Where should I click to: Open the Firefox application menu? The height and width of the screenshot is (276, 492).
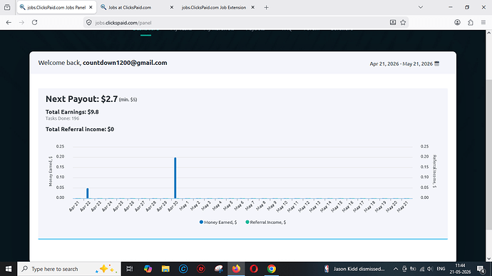click(483, 22)
